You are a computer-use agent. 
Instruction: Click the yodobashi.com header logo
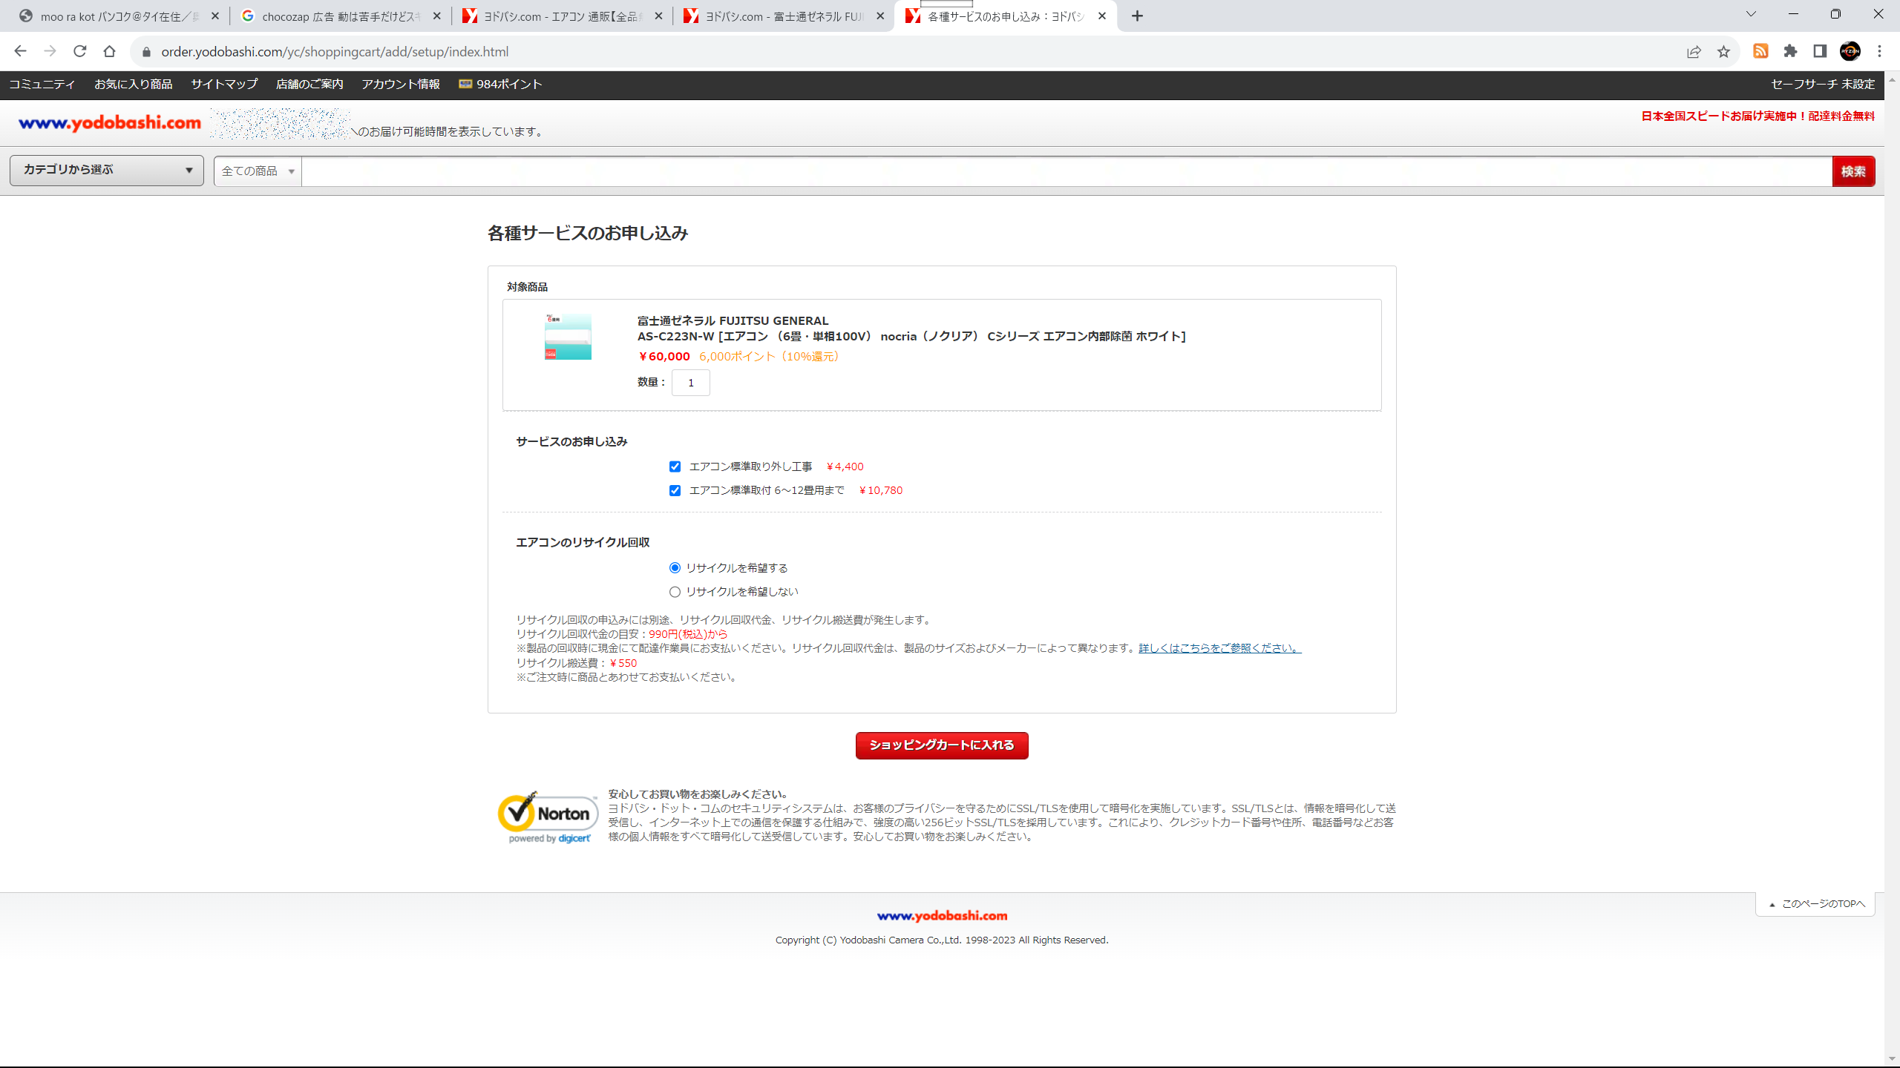[x=110, y=123]
